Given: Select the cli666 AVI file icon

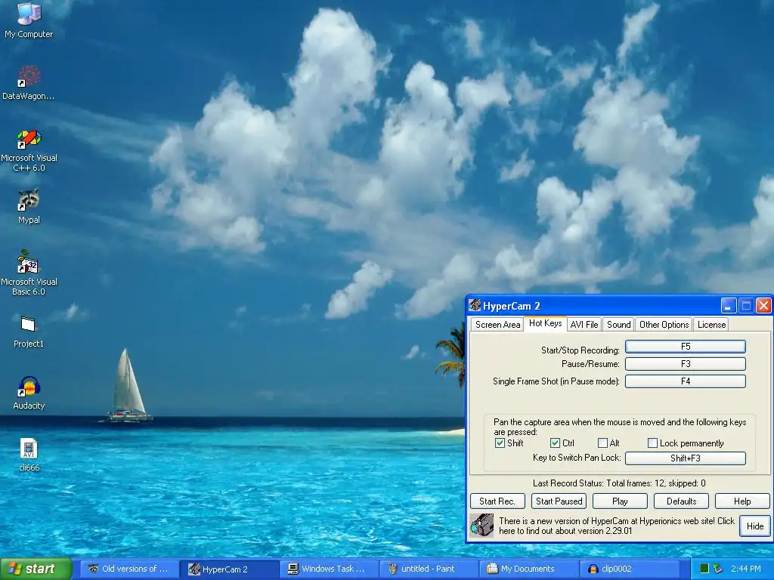Looking at the screenshot, I should (29, 449).
